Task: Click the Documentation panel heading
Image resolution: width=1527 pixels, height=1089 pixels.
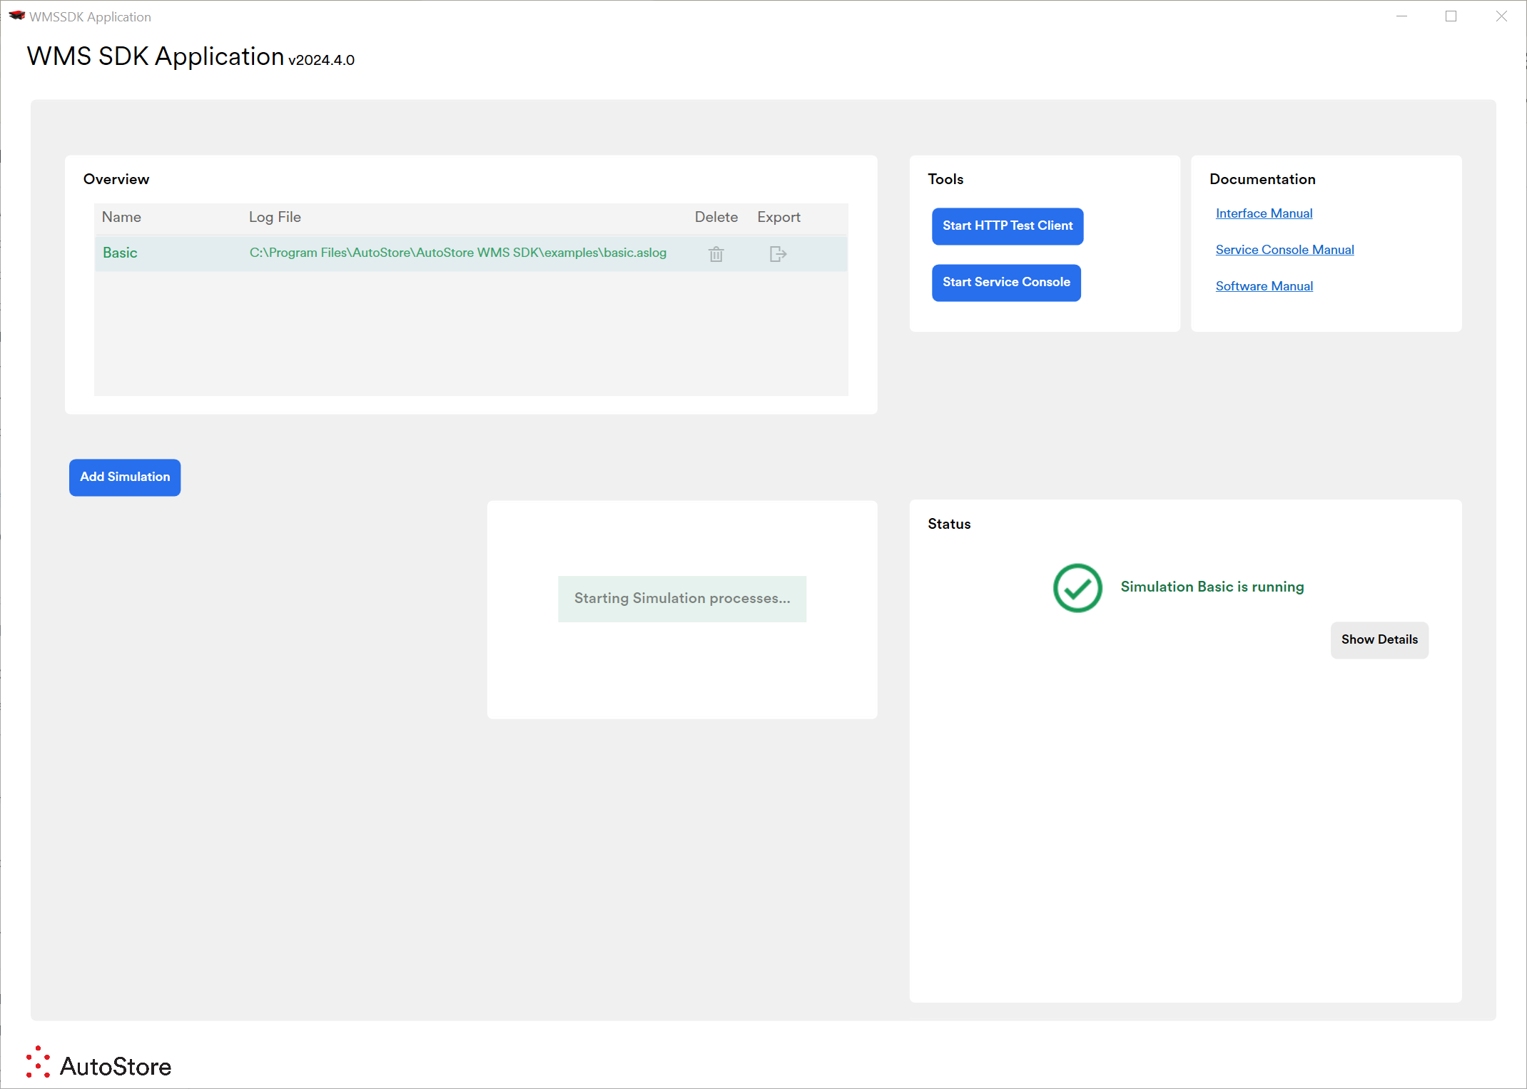Action: 1262,179
